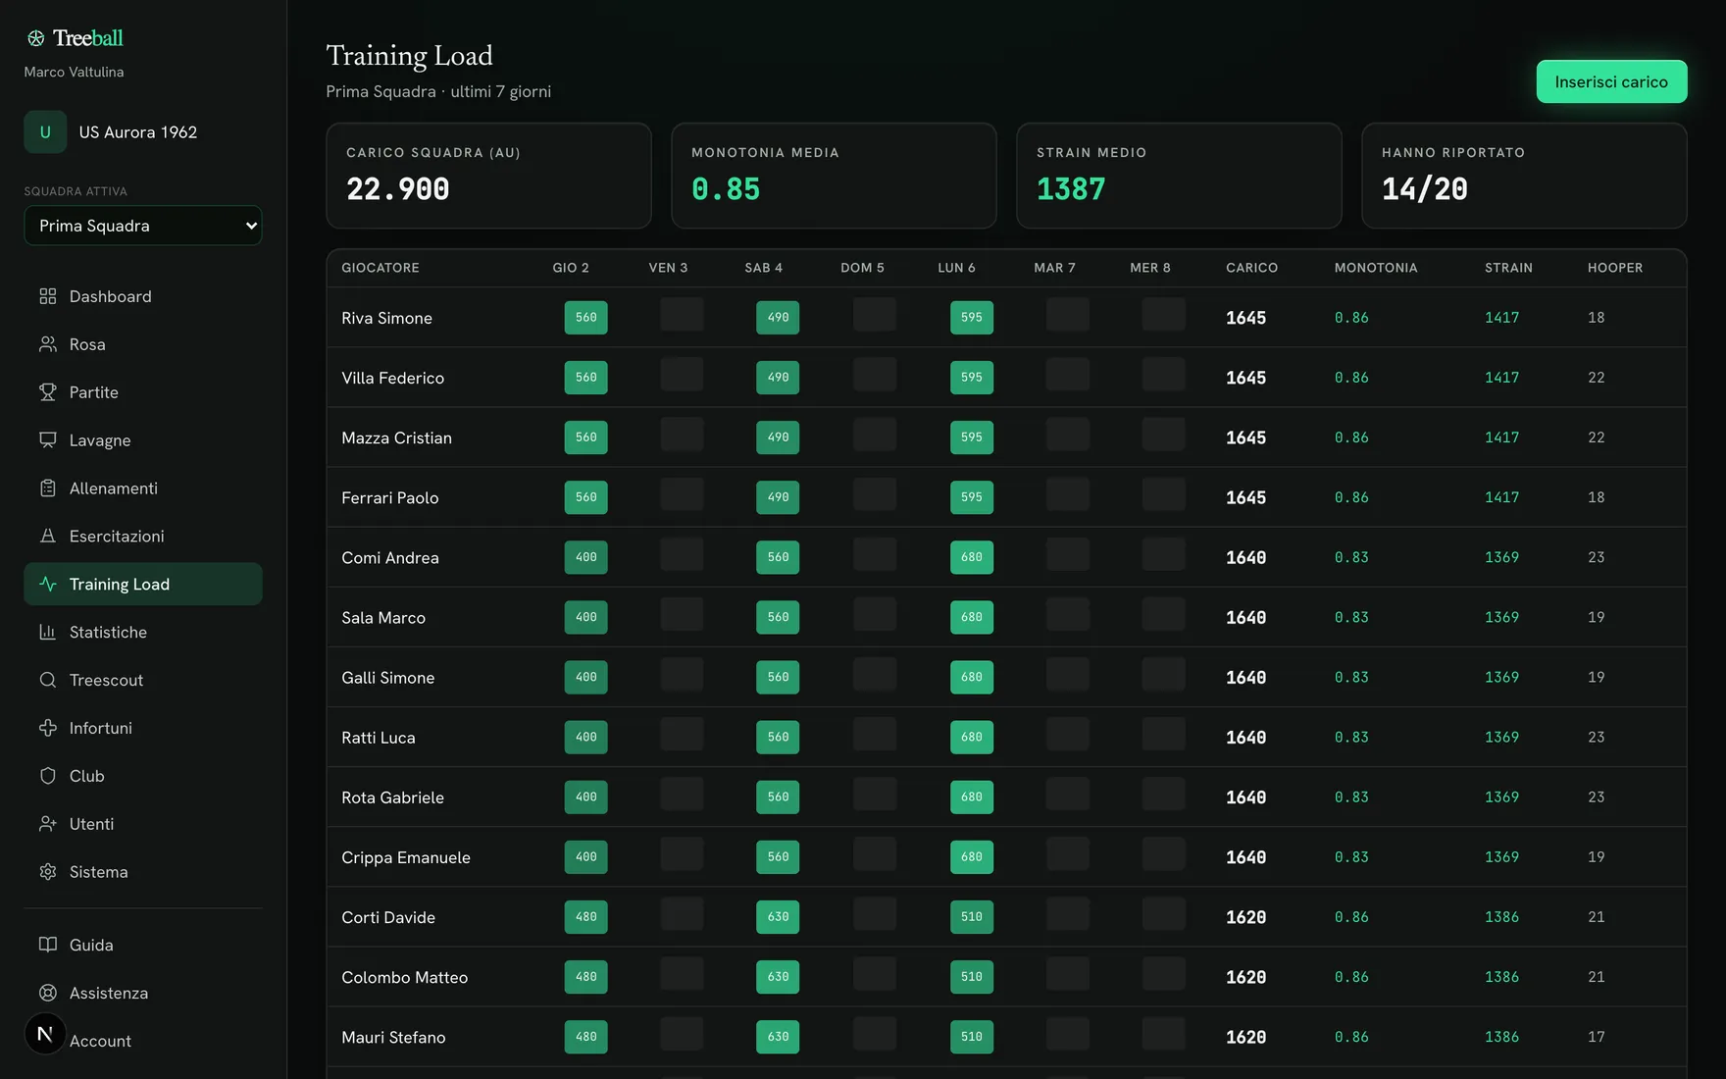Click the Treeball logo icon

coord(36,38)
